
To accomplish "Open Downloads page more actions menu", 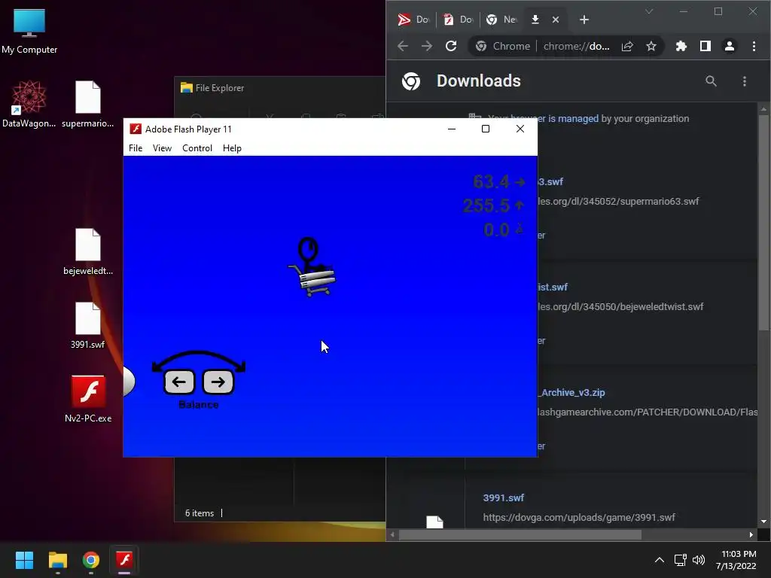I will point(745,81).
